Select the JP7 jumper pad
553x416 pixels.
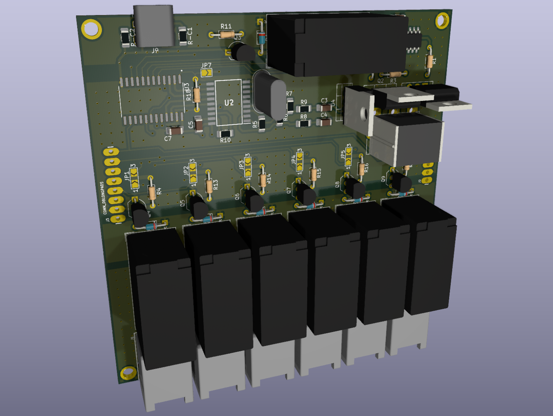tap(206, 72)
